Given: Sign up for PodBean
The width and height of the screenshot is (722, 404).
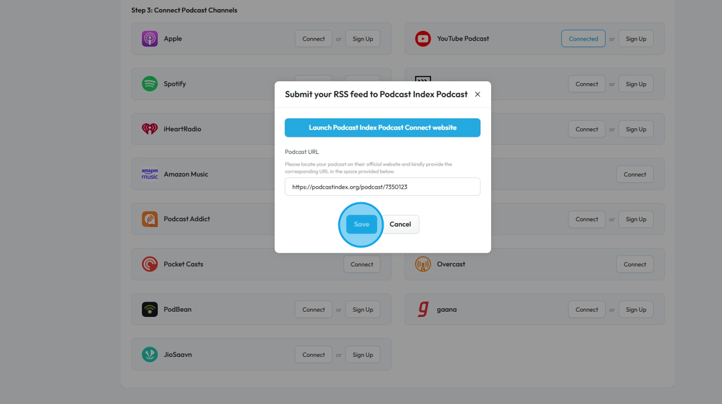Looking at the screenshot, I should point(363,309).
